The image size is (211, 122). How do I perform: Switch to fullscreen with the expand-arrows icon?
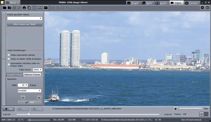pos(40,8)
